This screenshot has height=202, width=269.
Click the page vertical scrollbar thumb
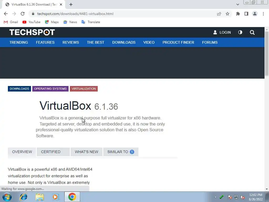(267, 53)
